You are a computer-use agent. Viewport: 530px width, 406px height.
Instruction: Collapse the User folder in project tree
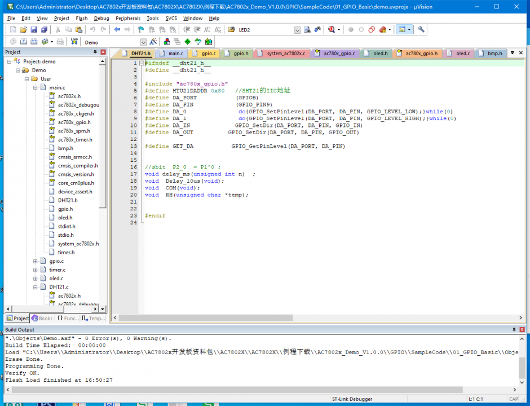(26, 79)
